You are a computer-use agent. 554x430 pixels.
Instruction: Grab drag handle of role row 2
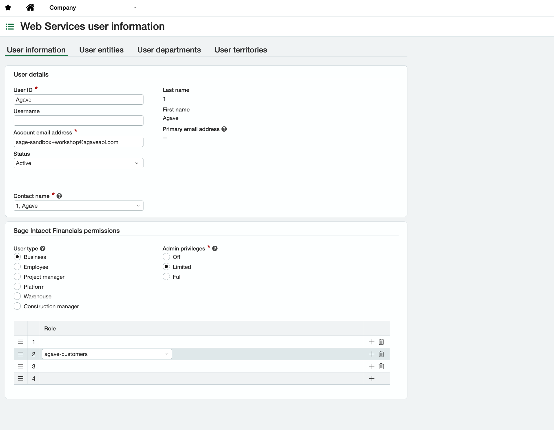point(21,354)
